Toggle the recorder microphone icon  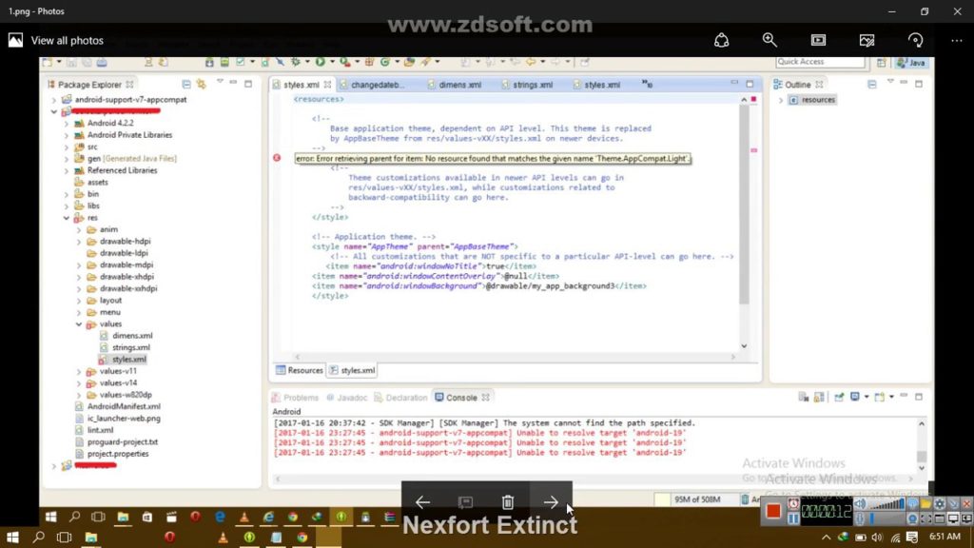(x=860, y=519)
